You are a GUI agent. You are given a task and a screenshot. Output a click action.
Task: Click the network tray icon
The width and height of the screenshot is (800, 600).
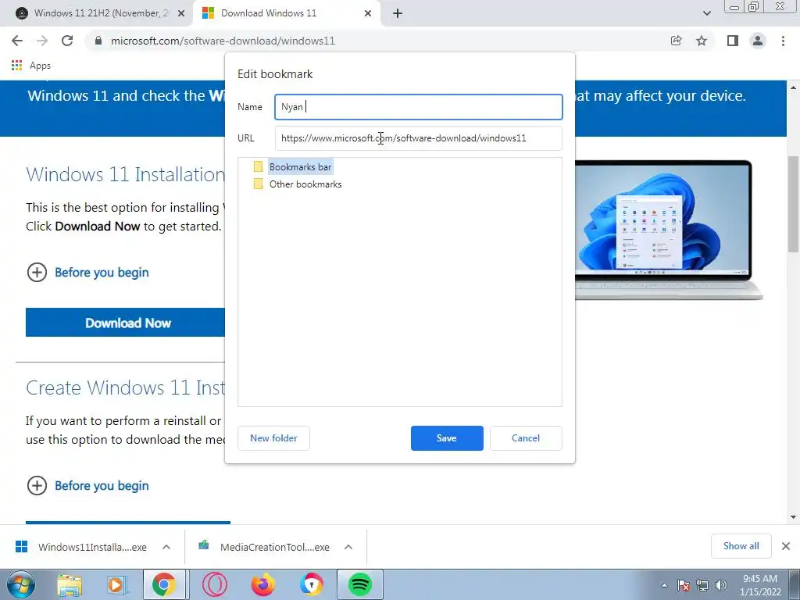(x=702, y=585)
